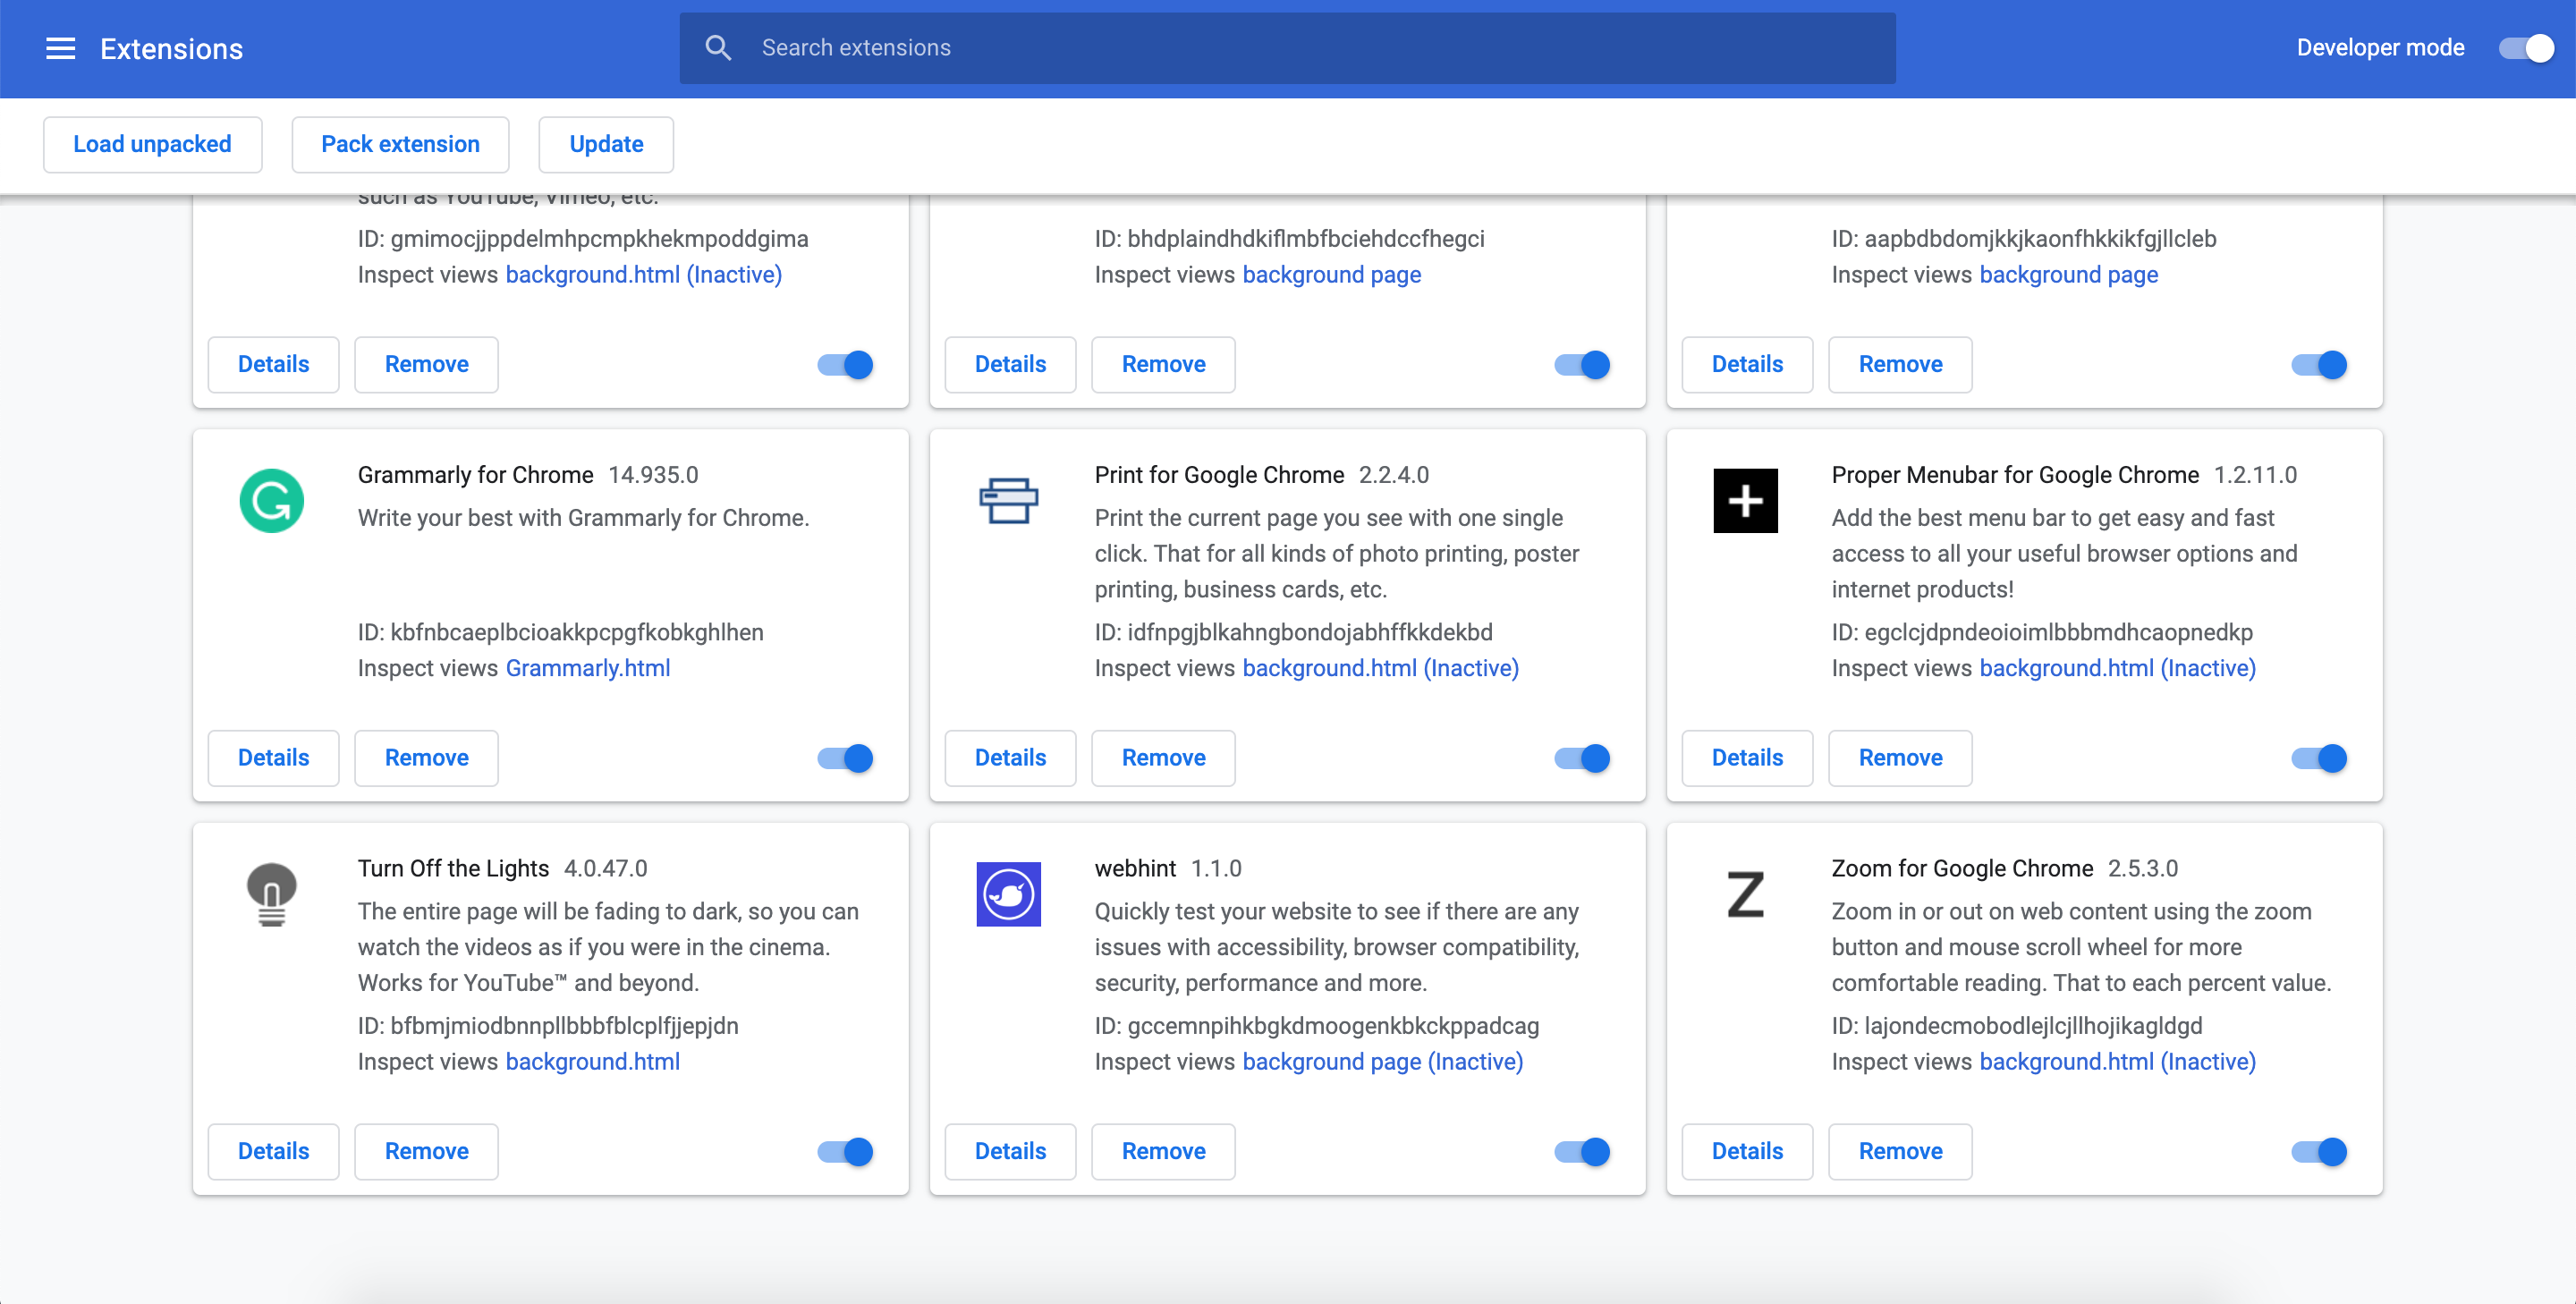Screen dimensions: 2576x1304
Task: Open Details for extension ID bhdplaindhdkiflmbfbciehdccfhegci
Action: point(1010,365)
